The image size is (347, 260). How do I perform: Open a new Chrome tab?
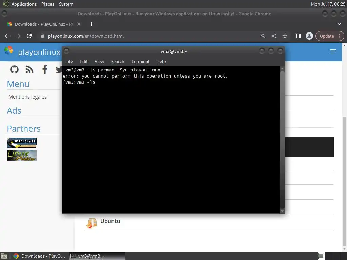coord(91,24)
